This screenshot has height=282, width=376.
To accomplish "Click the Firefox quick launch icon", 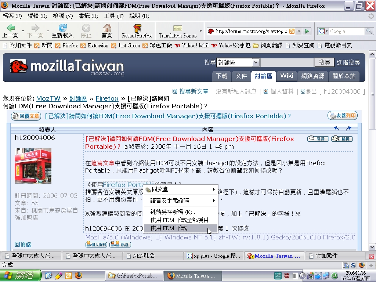I will coord(79,276).
